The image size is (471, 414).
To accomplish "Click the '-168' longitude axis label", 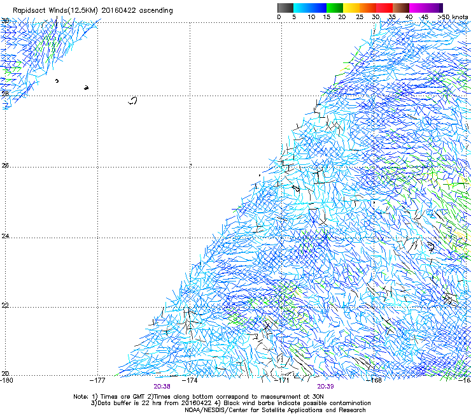I will [374, 380].
